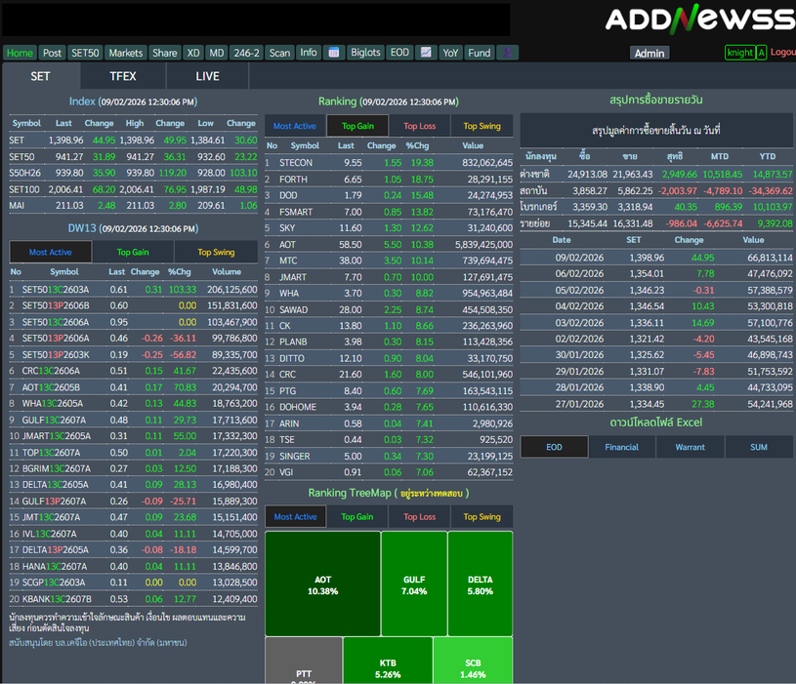The width and height of the screenshot is (796, 684).
Task: Select Top Swing in the DW13 panel
Action: tap(216, 252)
